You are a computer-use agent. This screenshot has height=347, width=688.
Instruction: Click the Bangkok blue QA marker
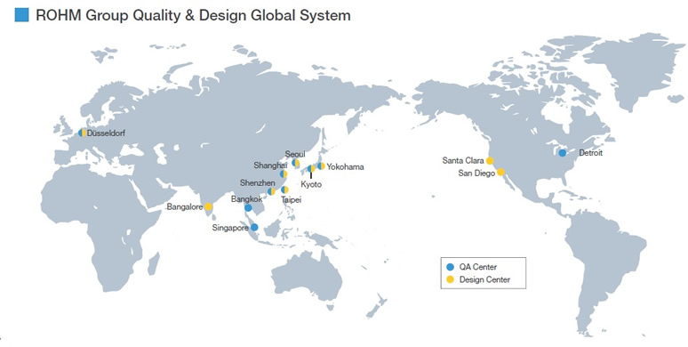[248, 208]
